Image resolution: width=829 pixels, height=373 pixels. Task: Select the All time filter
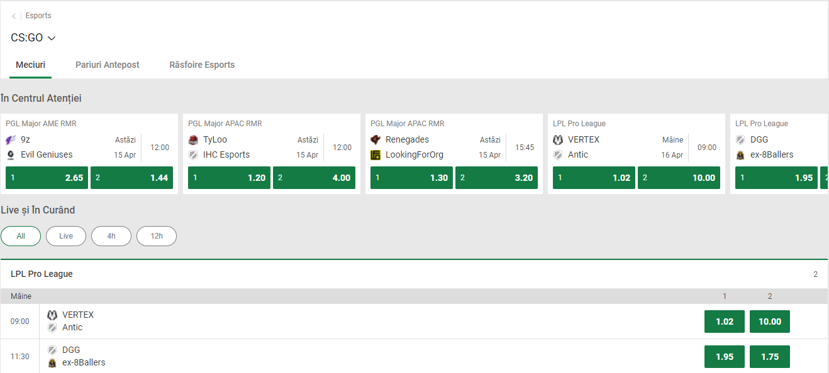coord(21,236)
